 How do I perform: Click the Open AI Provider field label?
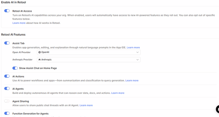(x=21, y=52)
